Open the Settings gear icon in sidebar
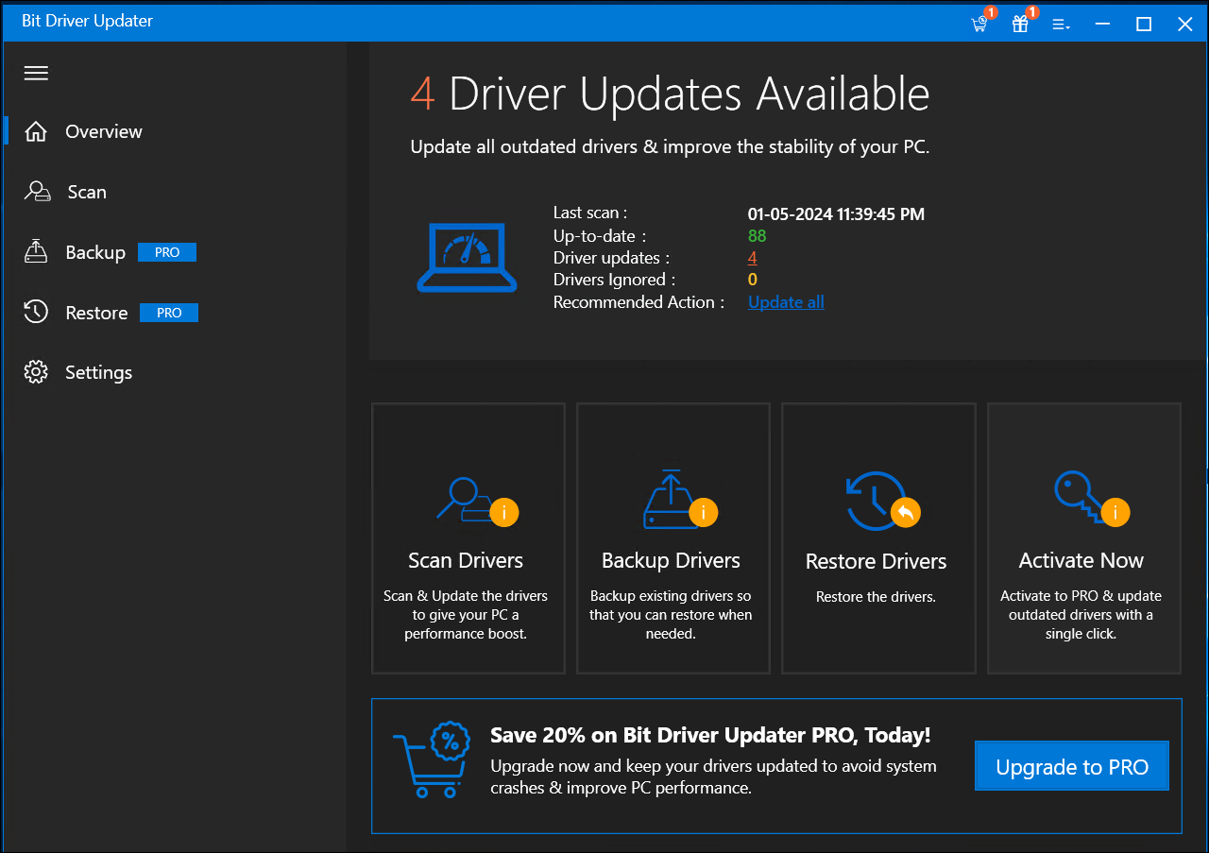The height and width of the screenshot is (853, 1209). coord(36,372)
